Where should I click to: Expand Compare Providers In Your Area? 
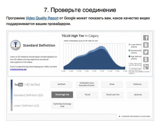[x=134, y=116]
